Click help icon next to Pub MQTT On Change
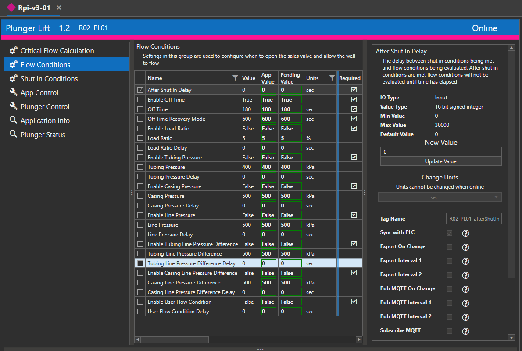522x351 pixels. tap(466, 289)
